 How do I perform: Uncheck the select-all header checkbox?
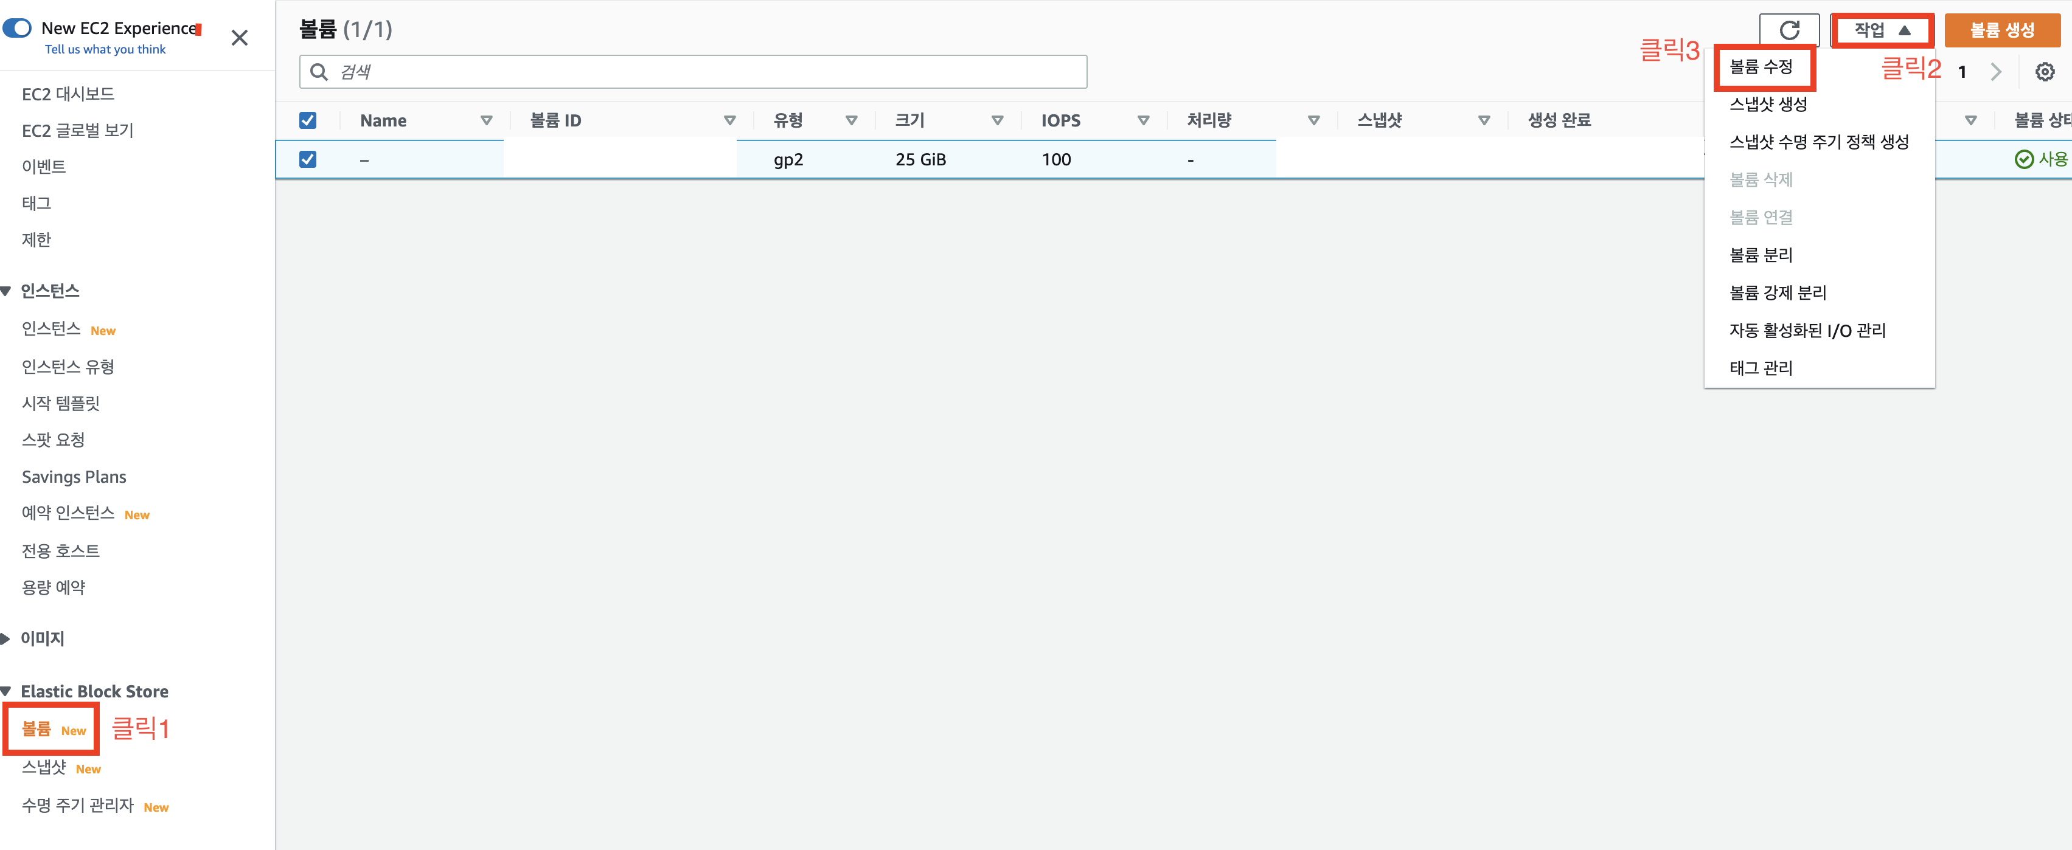coord(307,120)
